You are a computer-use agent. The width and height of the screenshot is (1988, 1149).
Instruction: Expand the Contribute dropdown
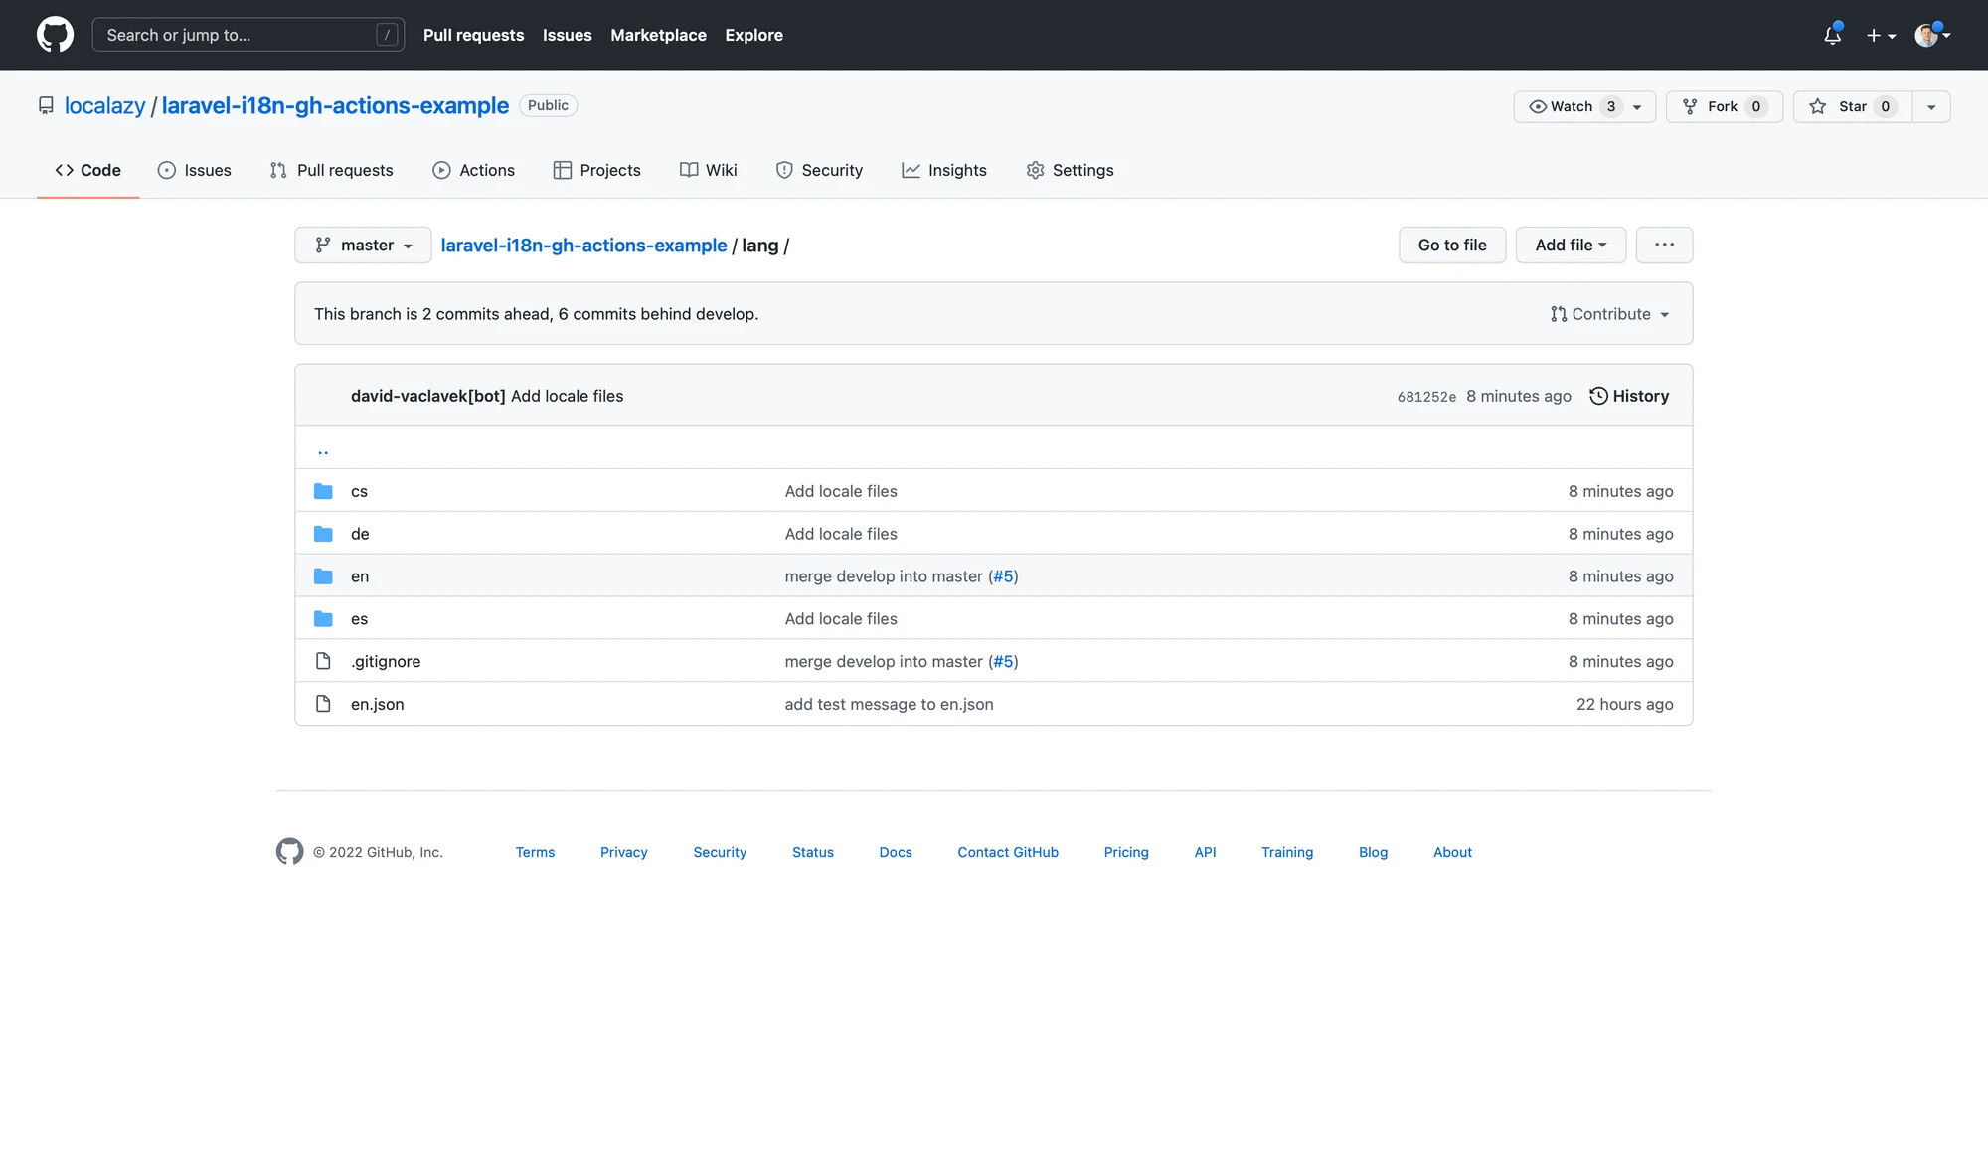pos(1609,314)
